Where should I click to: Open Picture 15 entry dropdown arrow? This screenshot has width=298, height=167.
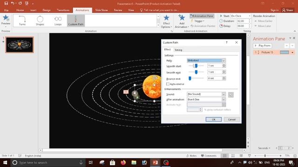click(x=292, y=52)
